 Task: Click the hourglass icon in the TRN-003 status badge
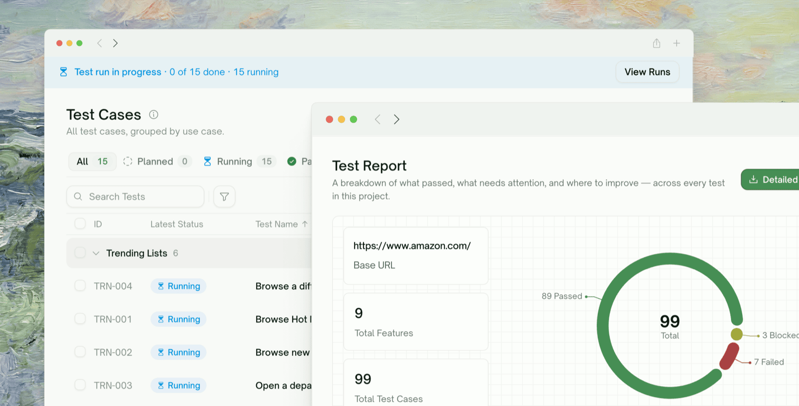pos(161,386)
